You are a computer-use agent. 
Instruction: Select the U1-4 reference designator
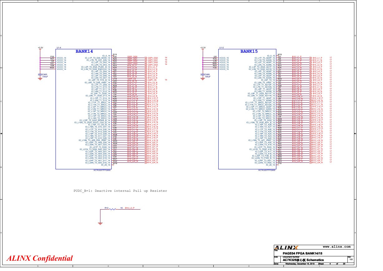tap(59, 48)
